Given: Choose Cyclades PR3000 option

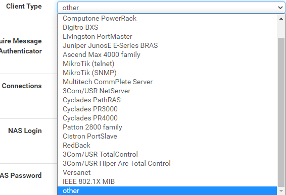Looking at the screenshot, I should click(167, 109).
